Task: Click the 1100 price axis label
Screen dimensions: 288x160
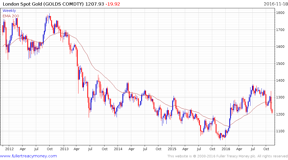Action: click(280, 131)
